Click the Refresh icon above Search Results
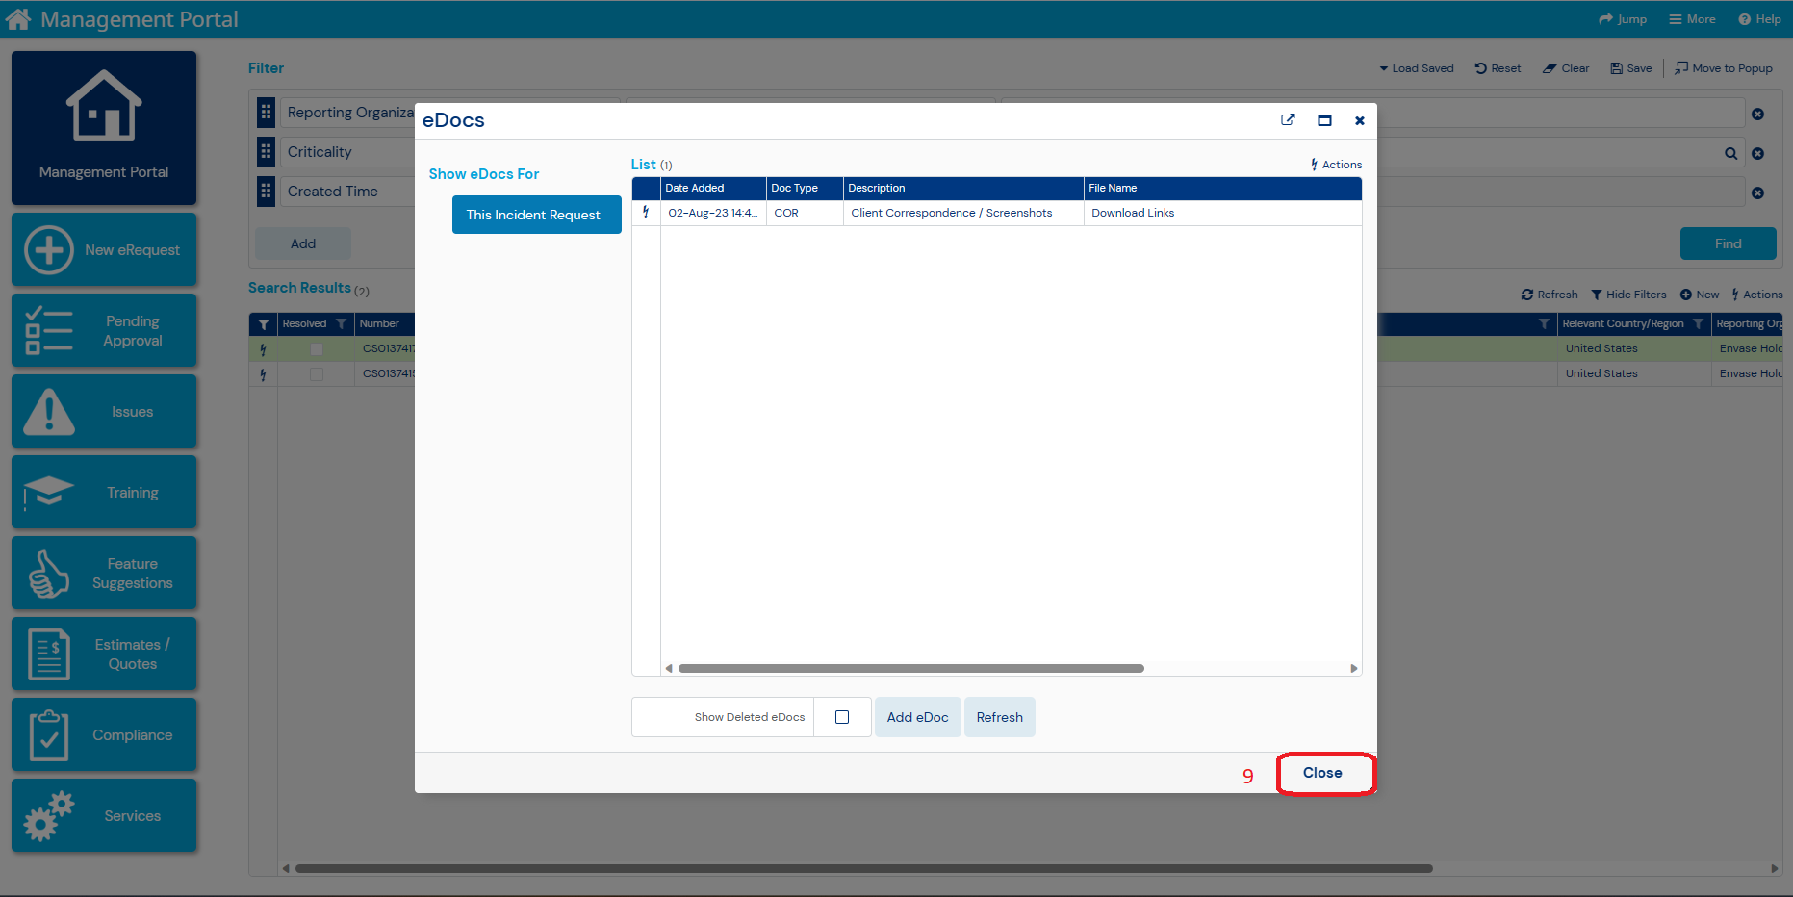This screenshot has height=897, width=1793. [x=1529, y=294]
